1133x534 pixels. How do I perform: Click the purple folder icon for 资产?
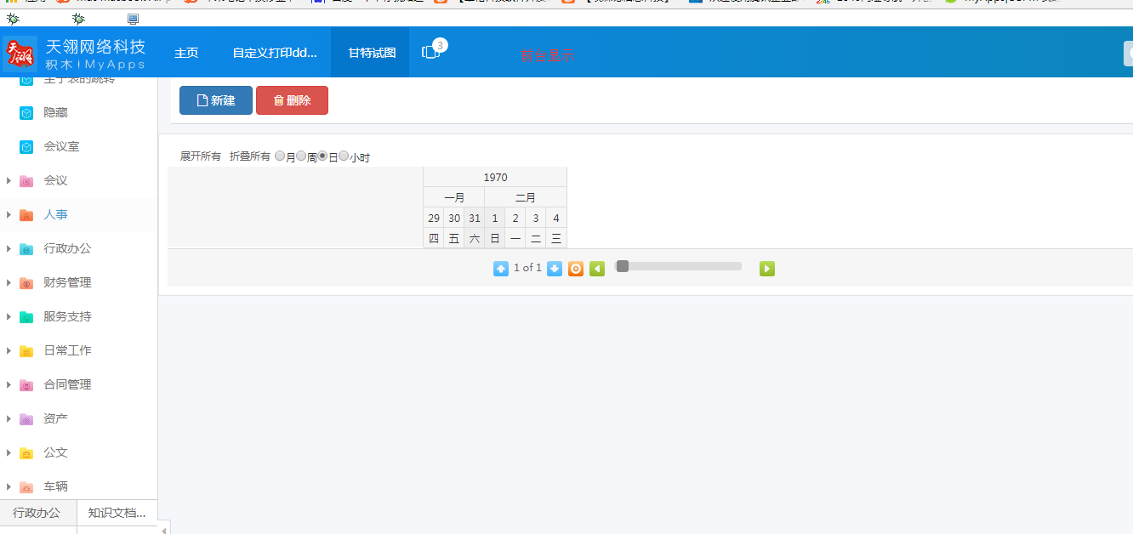[26, 418]
